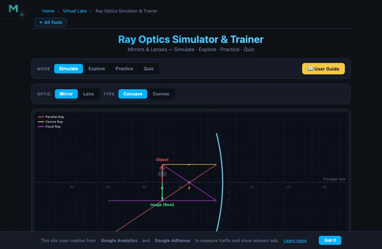Click the Focal Ray legend entry
The height and width of the screenshot is (249, 382).
point(49,126)
